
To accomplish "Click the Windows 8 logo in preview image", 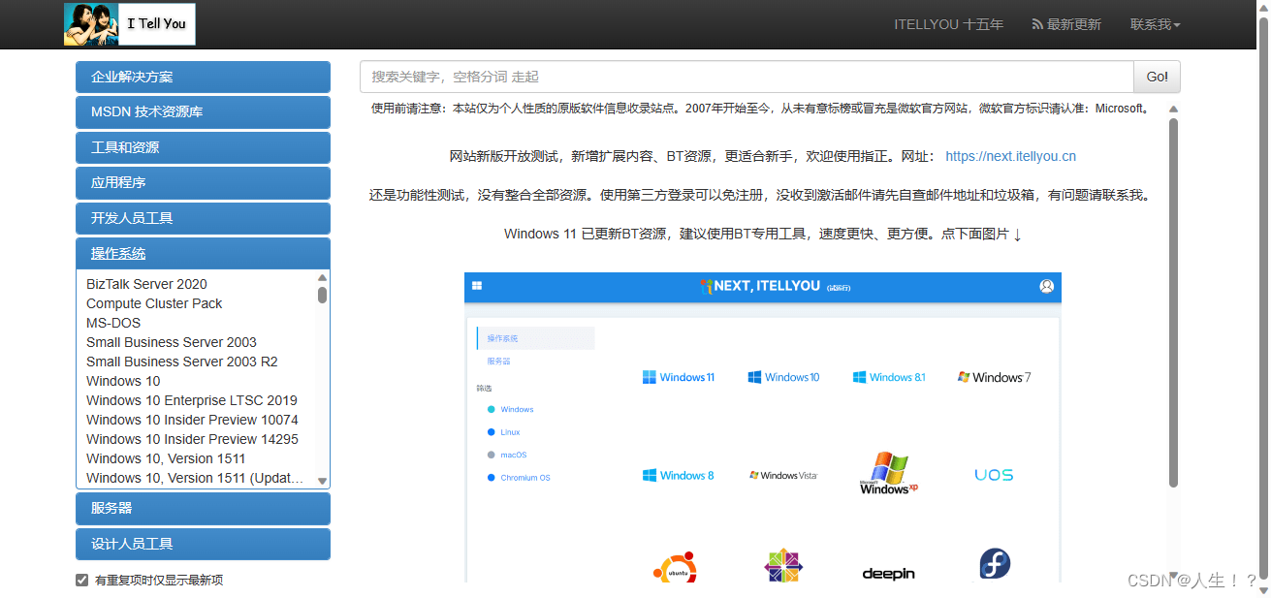I will point(678,475).
